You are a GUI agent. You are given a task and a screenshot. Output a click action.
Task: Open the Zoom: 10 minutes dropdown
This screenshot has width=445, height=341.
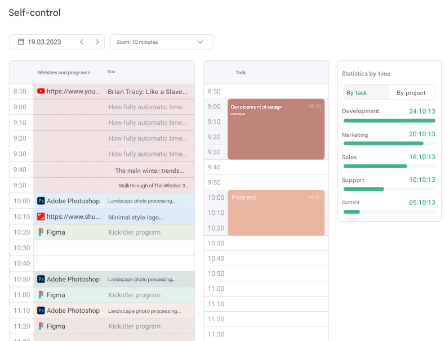click(162, 42)
